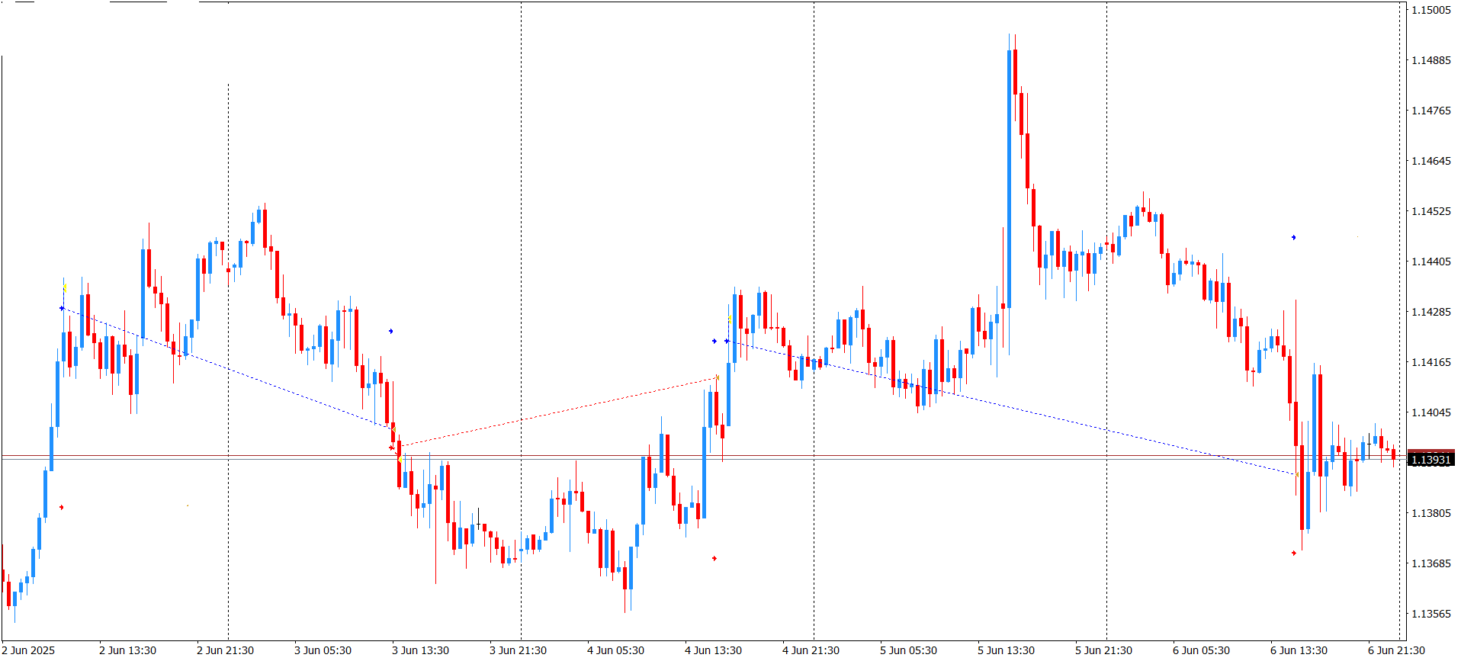The width and height of the screenshot is (1461, 661).
Task: Click the '6 Jun 21:30' time label
Action: 1397,650
